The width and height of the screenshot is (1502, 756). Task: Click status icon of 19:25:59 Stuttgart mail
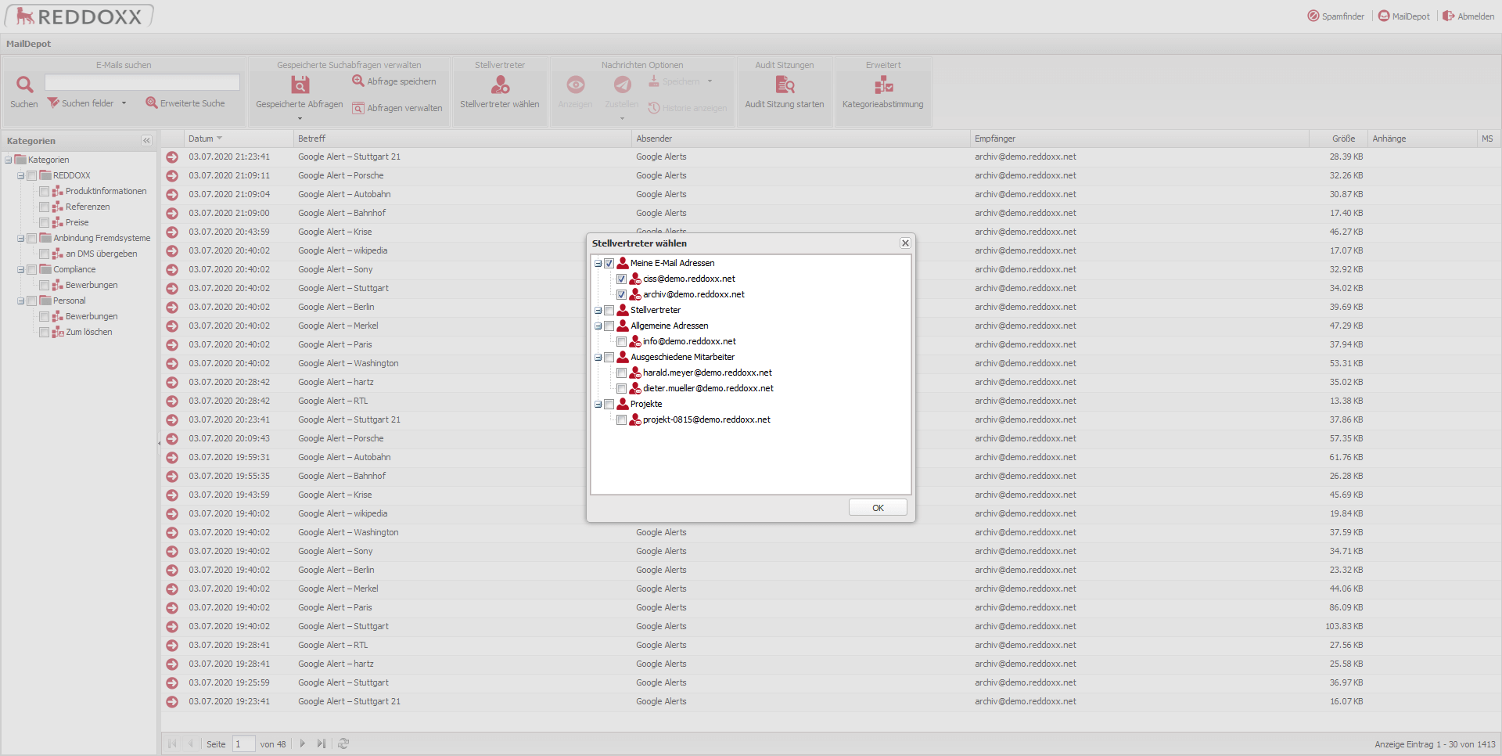click(x=172, y=683)
